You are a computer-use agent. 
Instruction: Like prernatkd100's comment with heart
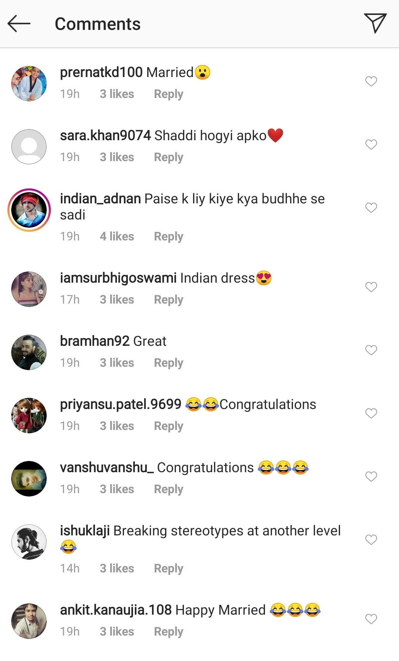click(371, 81)
